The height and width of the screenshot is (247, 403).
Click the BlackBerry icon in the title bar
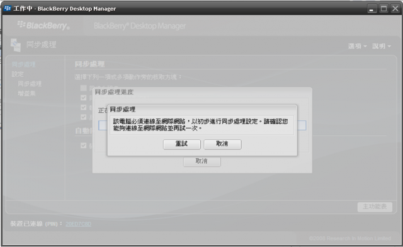point(7,8)
